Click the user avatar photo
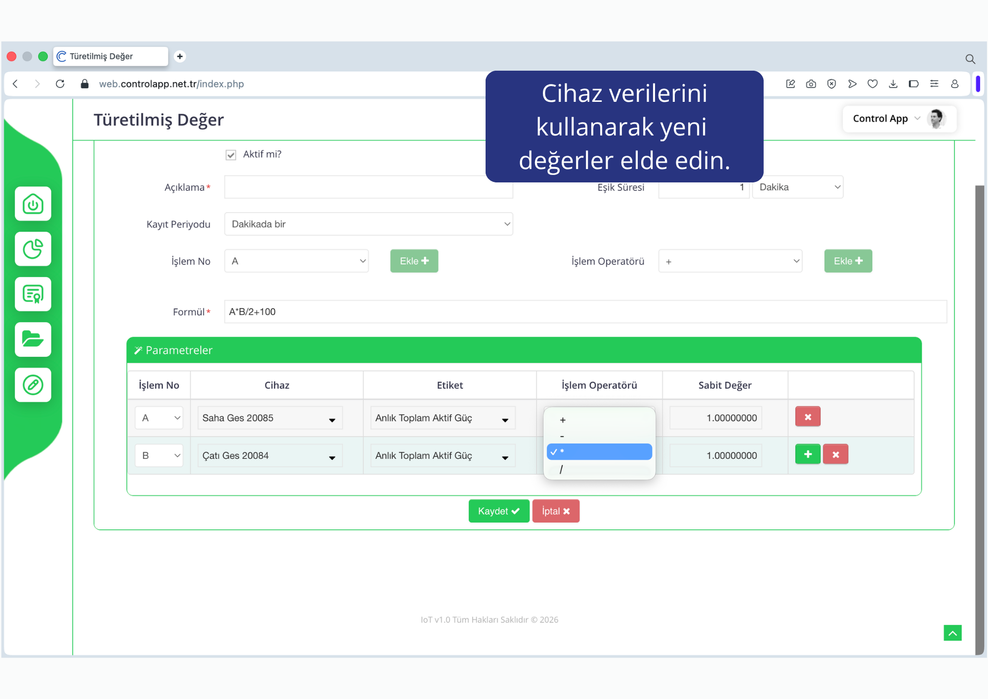This screenshot has width=988, height=699. tap(937, 119)
